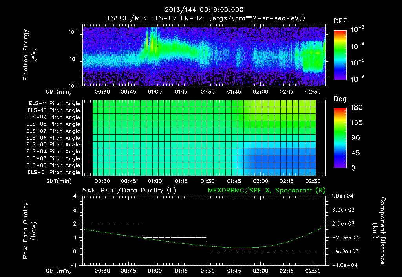
Task: Select the ELS-11 Pitch Angle row label
Action: coord(54,104)
